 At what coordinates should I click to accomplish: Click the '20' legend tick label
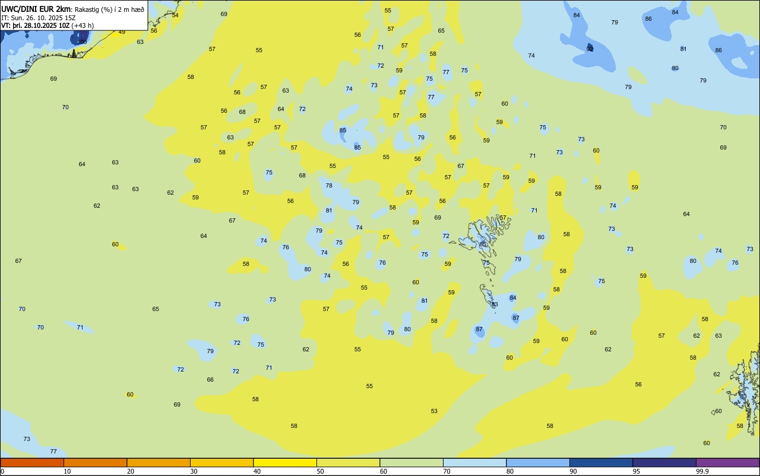pos(131,471)
